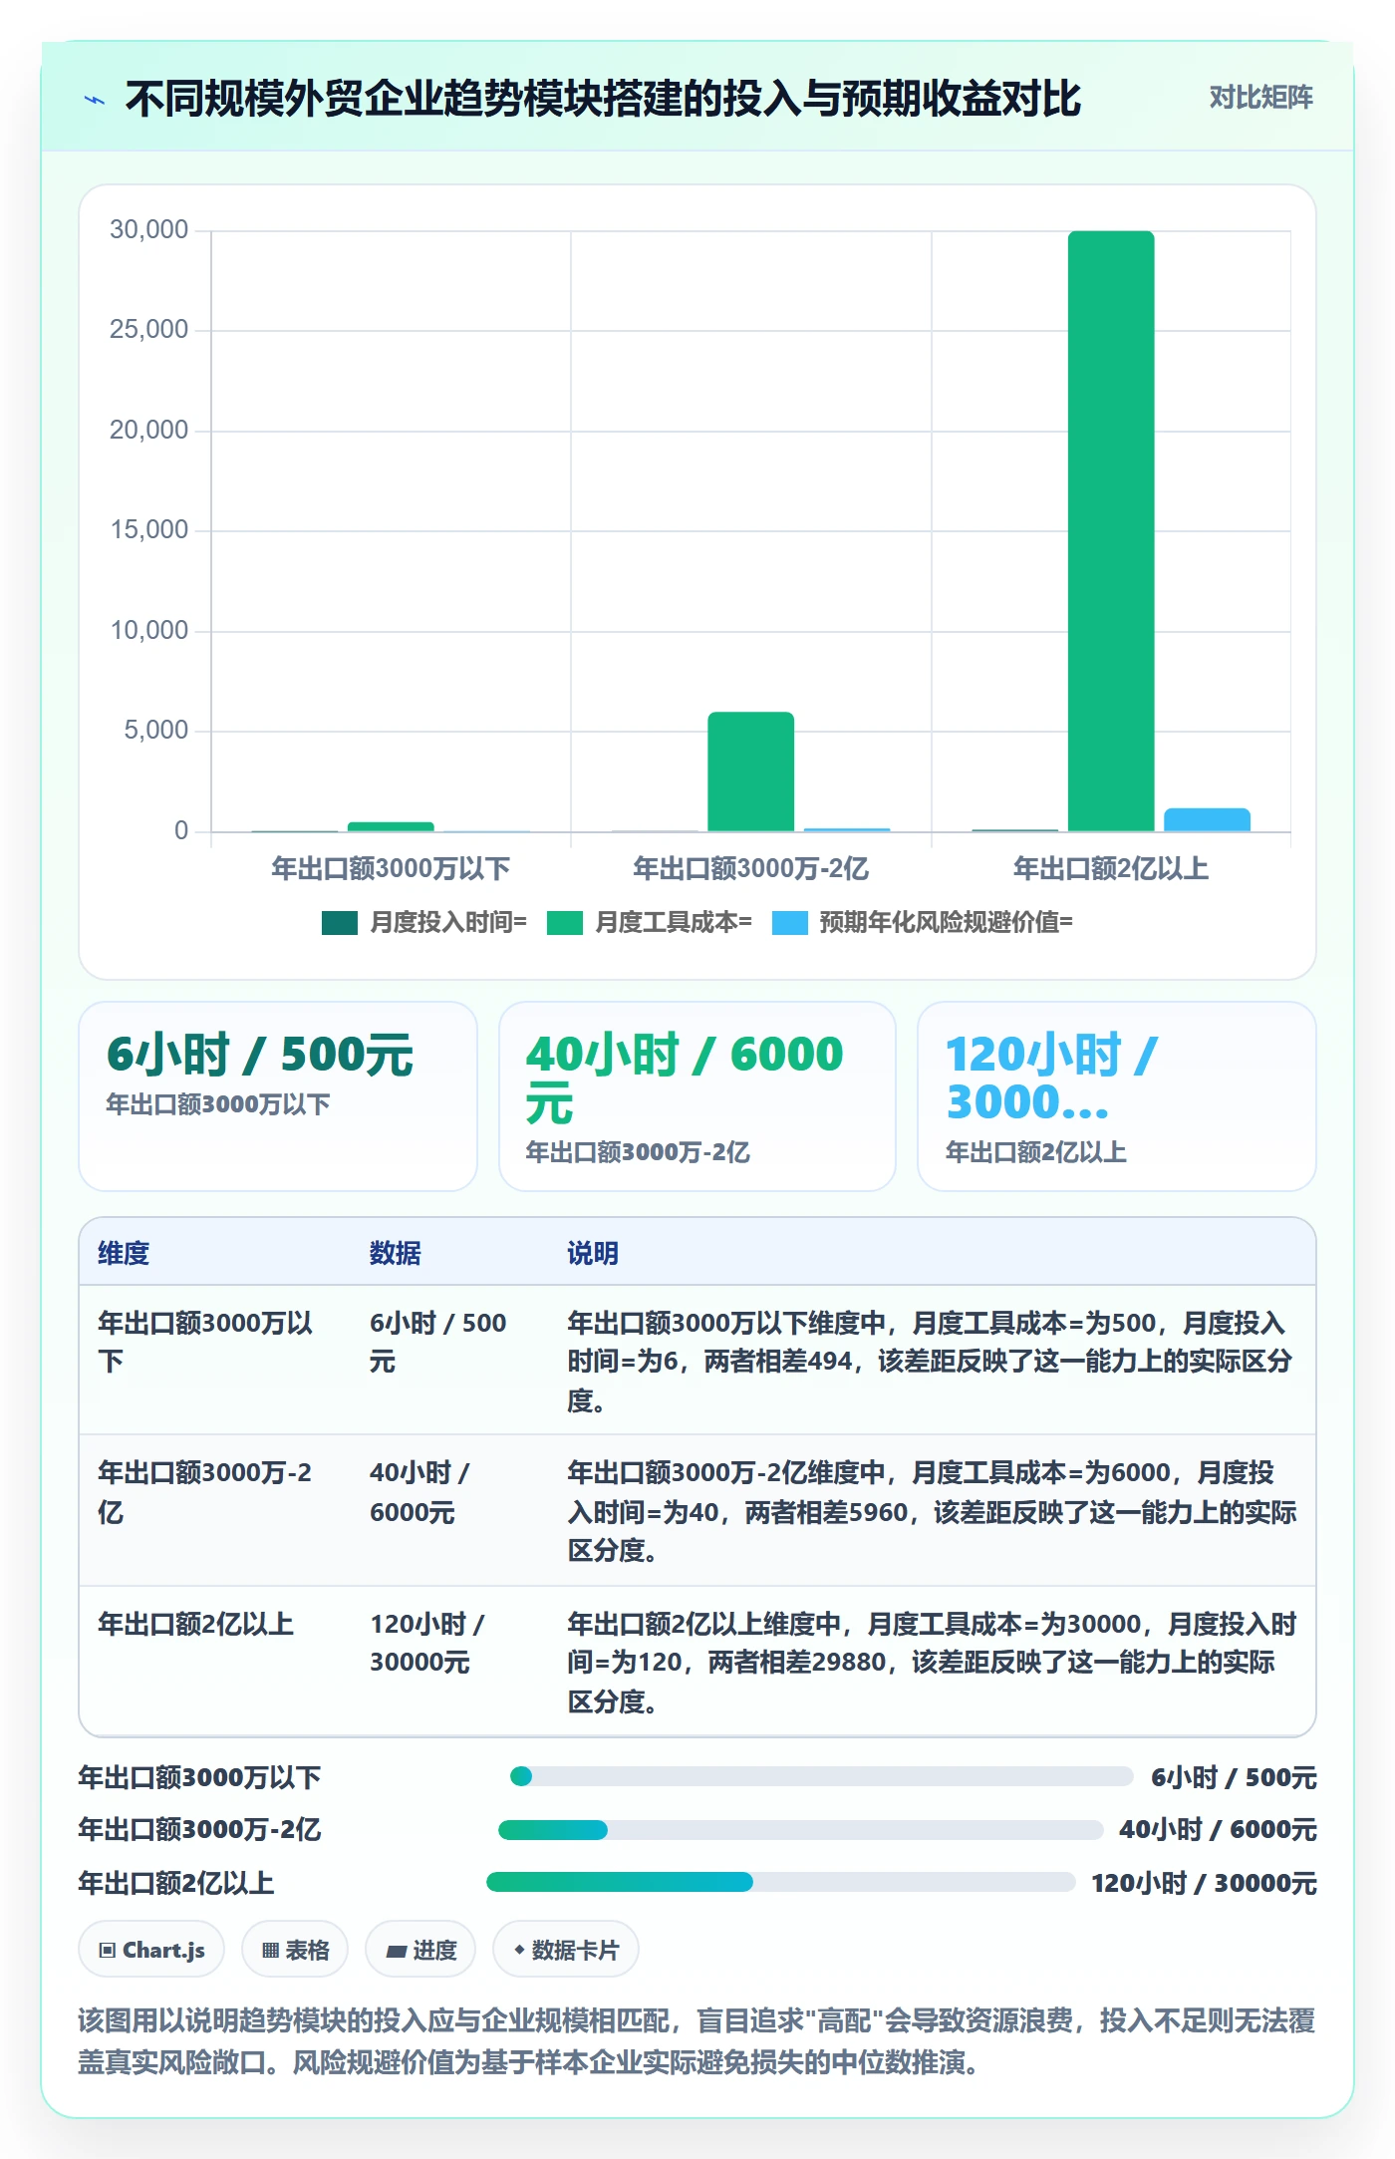The height and width of the screenshot is (2159, 1395).
Task: Click the green bar for 年出口额3000万-2亿
Action: tap(750, 771)
